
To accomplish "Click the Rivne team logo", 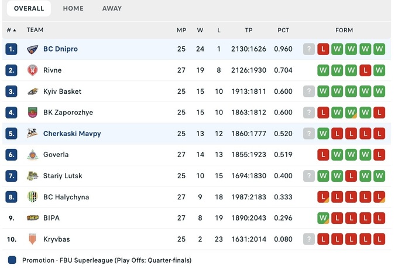I will 32,70.
